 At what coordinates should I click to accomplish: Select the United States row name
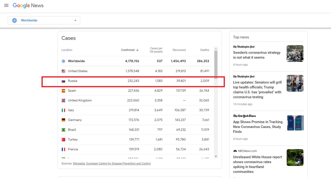pyautogui.click(x=78, y=71)
